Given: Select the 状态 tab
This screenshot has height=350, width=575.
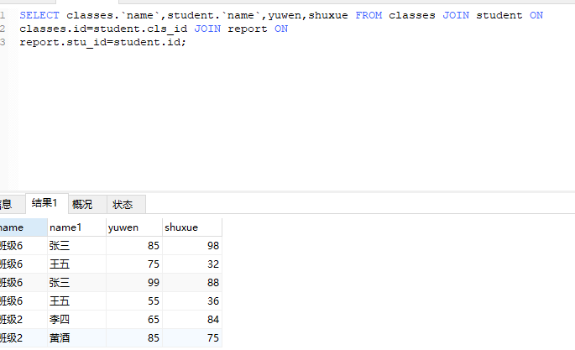Looking at the screenshot, I should coord(123,204).
